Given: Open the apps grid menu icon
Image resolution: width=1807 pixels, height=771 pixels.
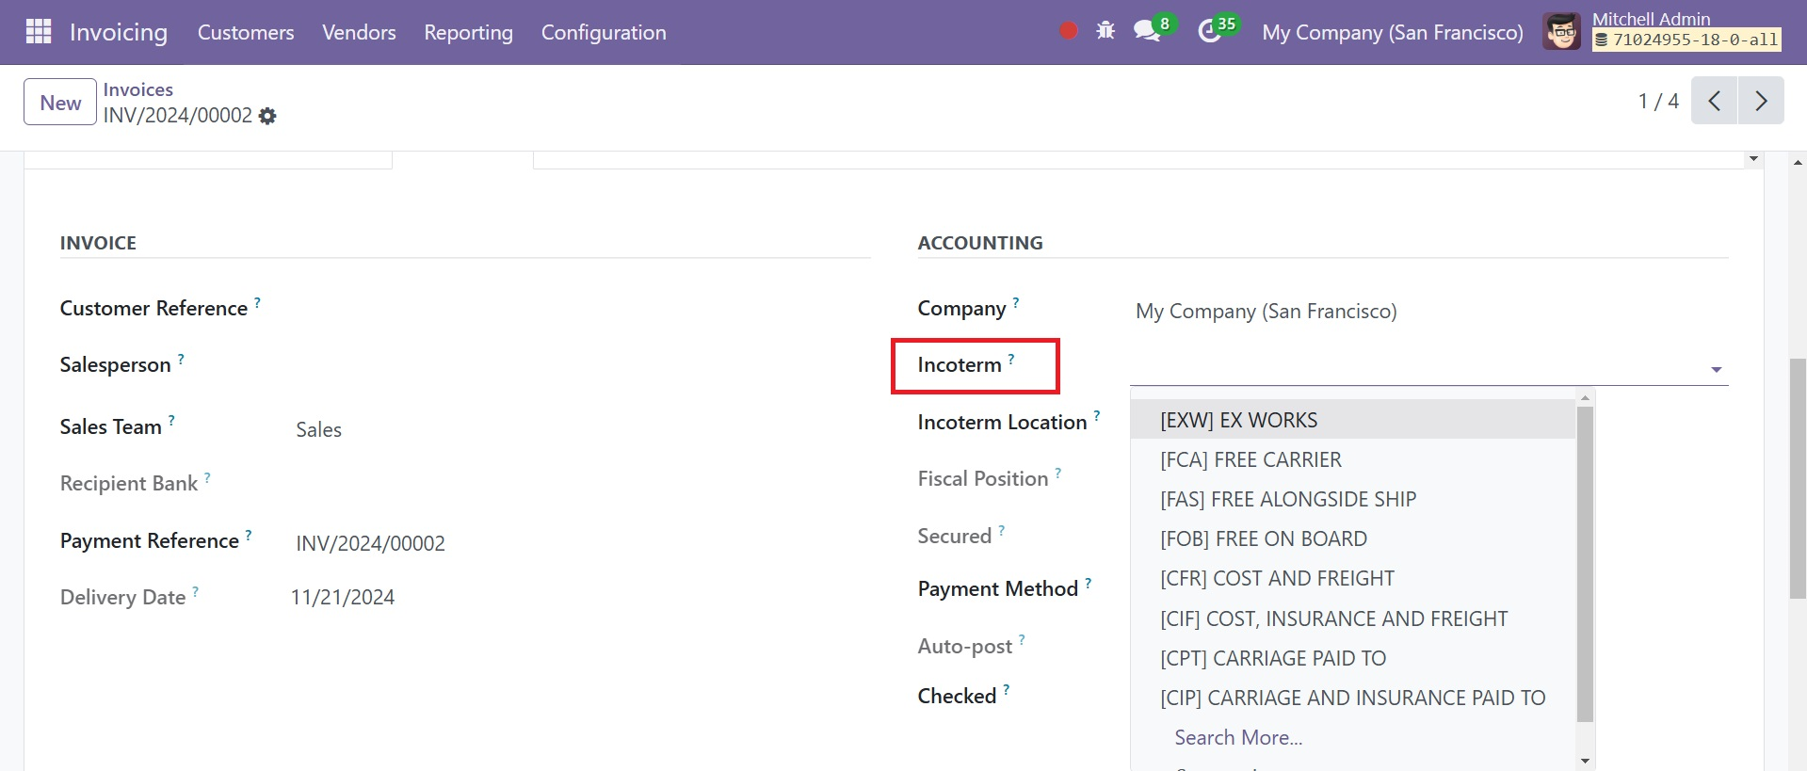Looking at the screenshot, I should click(x=39, y=32).
